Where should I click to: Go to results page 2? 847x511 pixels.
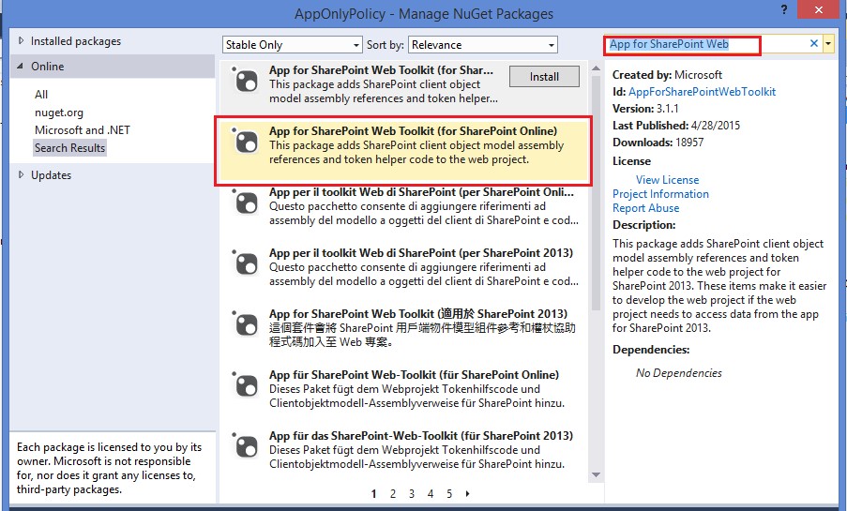pyautogui.click(x=393, y=494)
